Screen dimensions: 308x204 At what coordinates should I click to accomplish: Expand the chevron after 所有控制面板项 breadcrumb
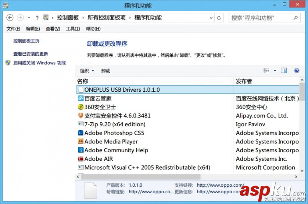(x=130, y=18)
